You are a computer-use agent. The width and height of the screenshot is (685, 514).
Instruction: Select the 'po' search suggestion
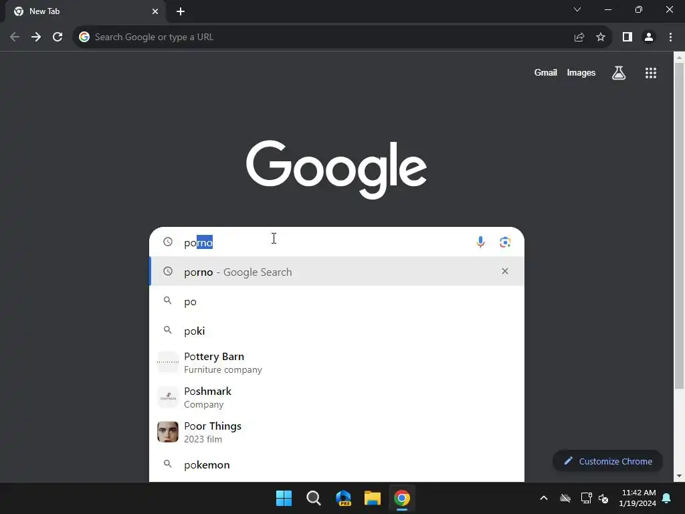pos(336,302)
